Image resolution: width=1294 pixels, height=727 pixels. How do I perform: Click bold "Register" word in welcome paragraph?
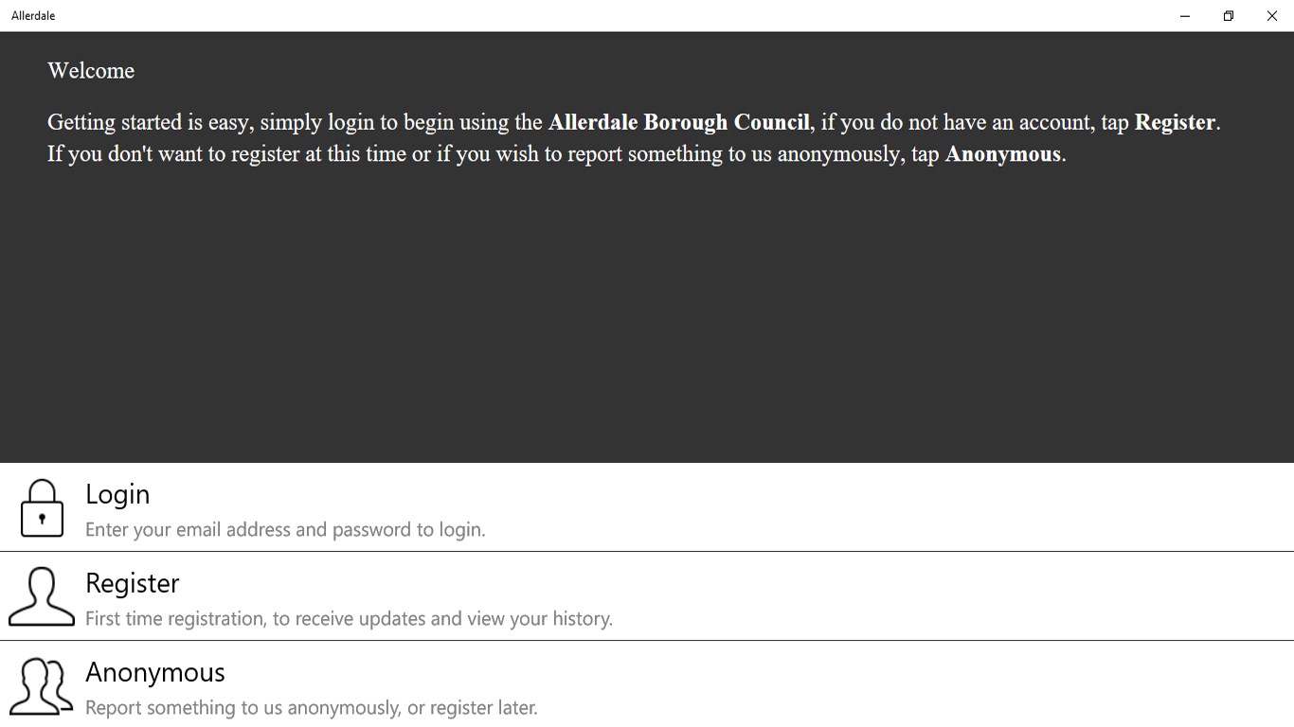[1175, 122]
